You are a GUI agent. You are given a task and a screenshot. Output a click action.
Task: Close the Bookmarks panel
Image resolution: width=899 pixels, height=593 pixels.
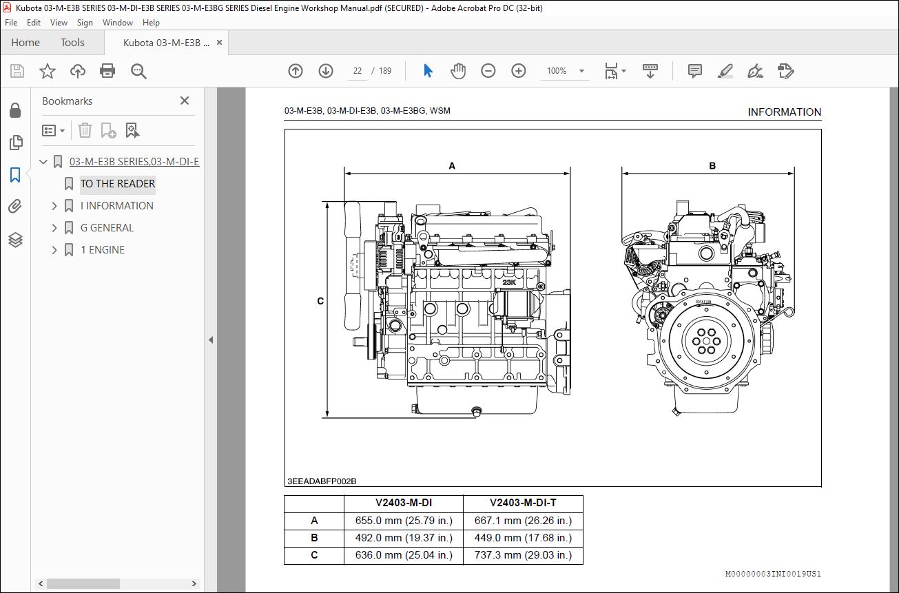(x=185, y=101)
